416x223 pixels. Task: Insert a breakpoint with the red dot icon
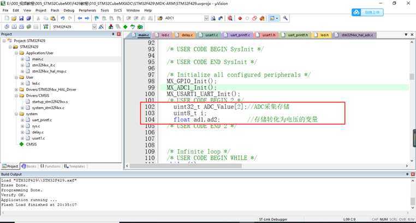(240, 19)
